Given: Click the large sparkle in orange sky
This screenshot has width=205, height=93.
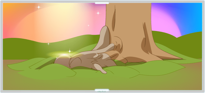Looking at the screenshot, I should pyautogui.click(x=39, y=7).
